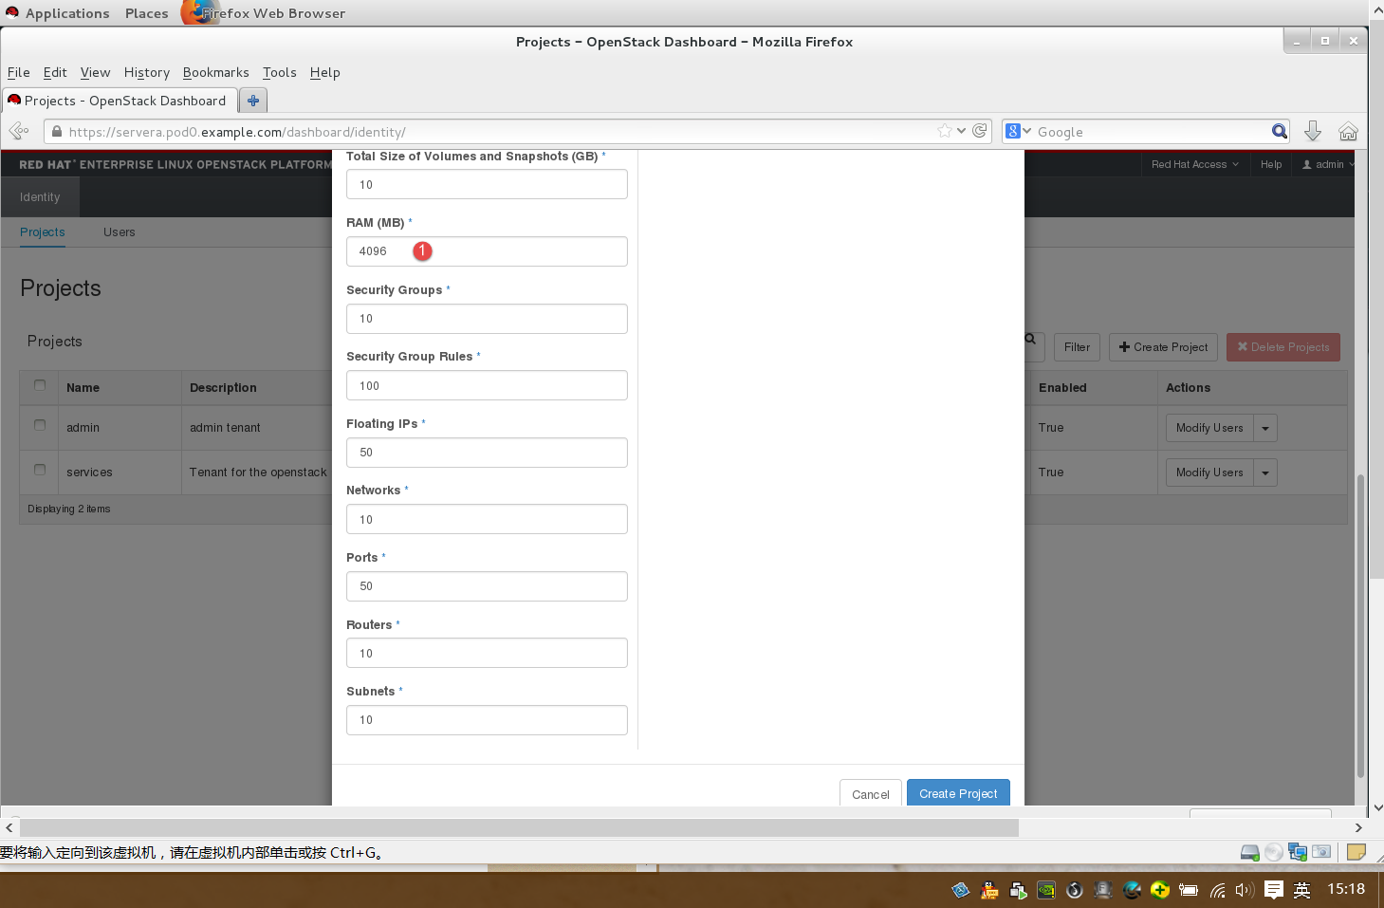Open the Tools menu
The height and width of the screenshot is (908, 1384).
pos(280,72)
